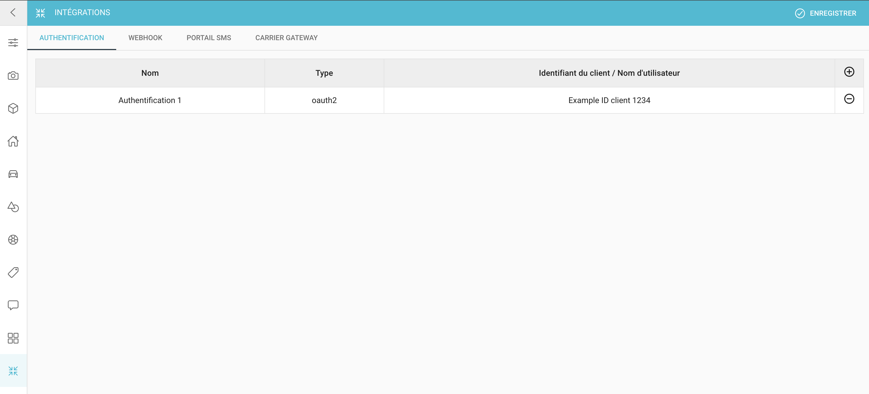869x394 pixels.
Task: Select the integrations sidebar icon
Action: tap(13, 371)
